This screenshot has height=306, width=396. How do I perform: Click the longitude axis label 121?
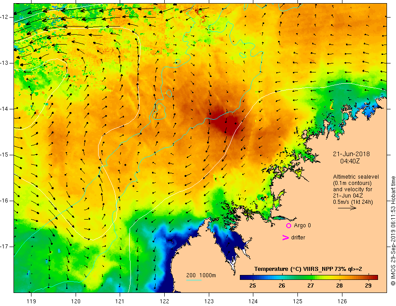point(120,301)
